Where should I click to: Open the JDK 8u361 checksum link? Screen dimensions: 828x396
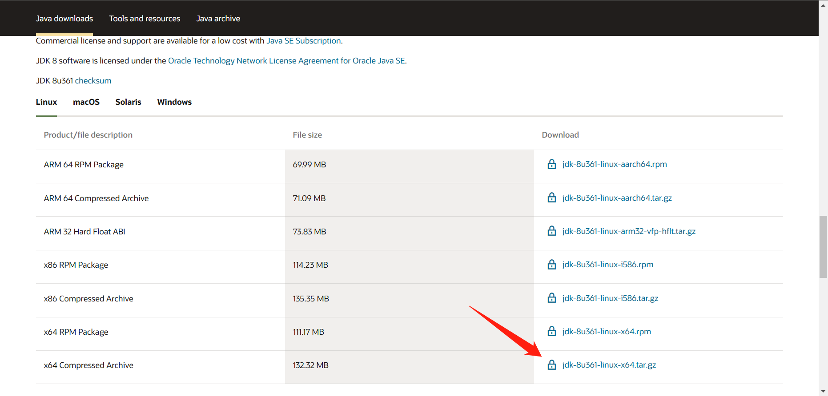[x=93, y=81]
